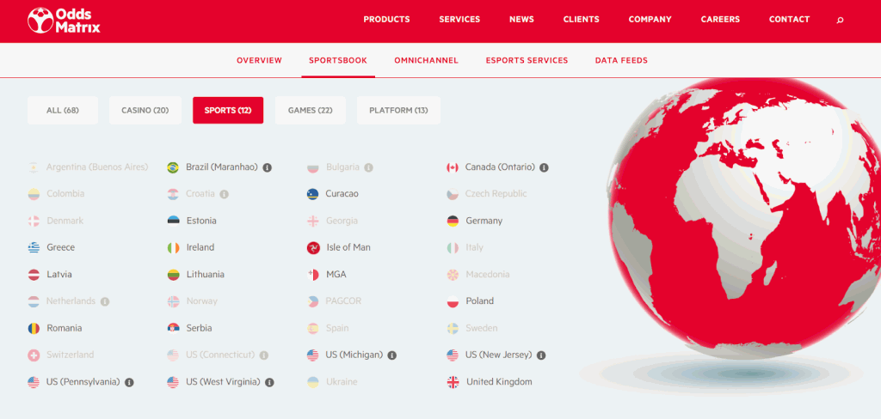Click the Norway entry

pyautogui.click(x=193, y=301)
